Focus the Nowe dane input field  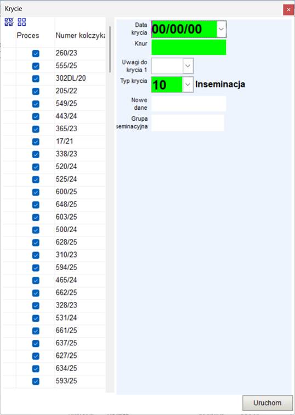(x=189, y=104)
